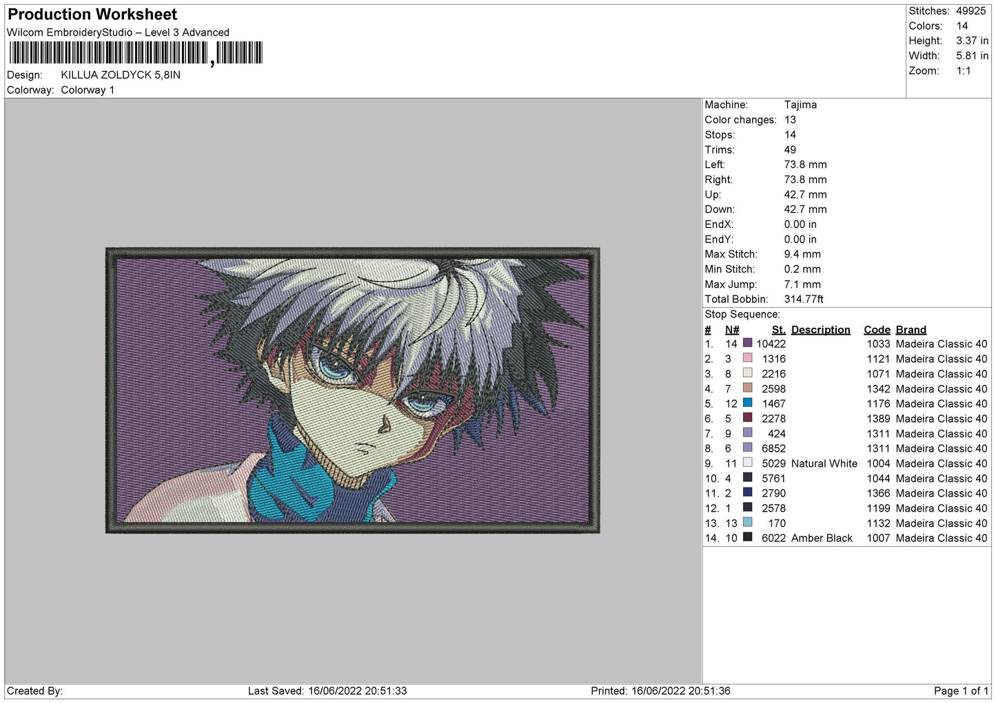Image resolution: width=996 pixels, height=703 pixels.
Task: Click the purple swatch for stop 1
Action: (747, 344)
